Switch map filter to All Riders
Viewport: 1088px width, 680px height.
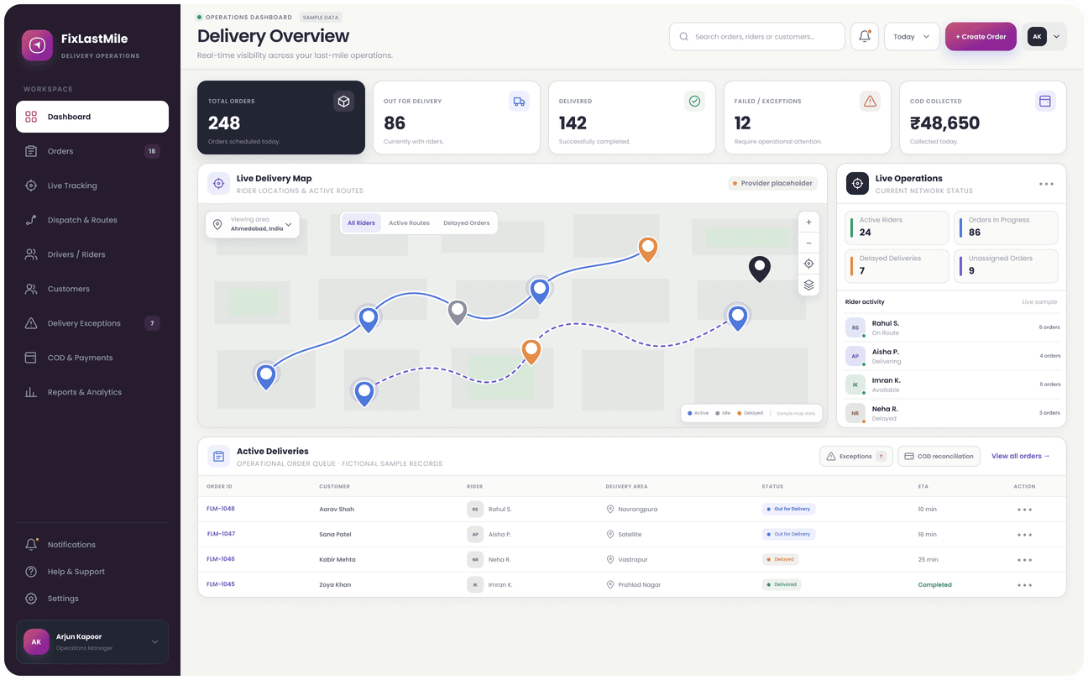[361, 223]
